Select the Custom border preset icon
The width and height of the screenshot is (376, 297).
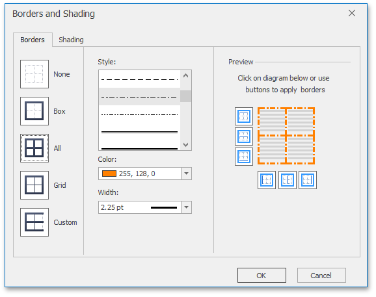pos(34,222)
